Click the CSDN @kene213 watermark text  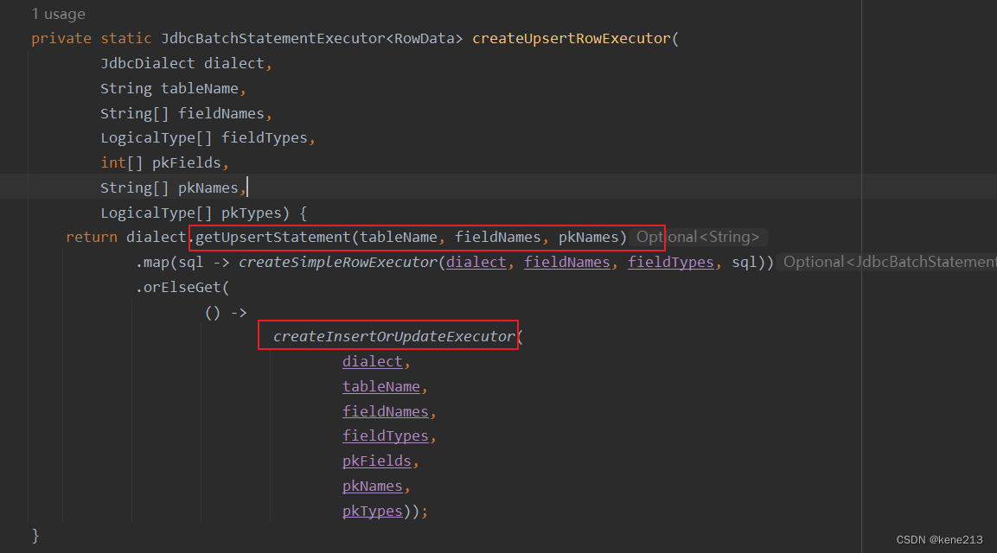939,537
